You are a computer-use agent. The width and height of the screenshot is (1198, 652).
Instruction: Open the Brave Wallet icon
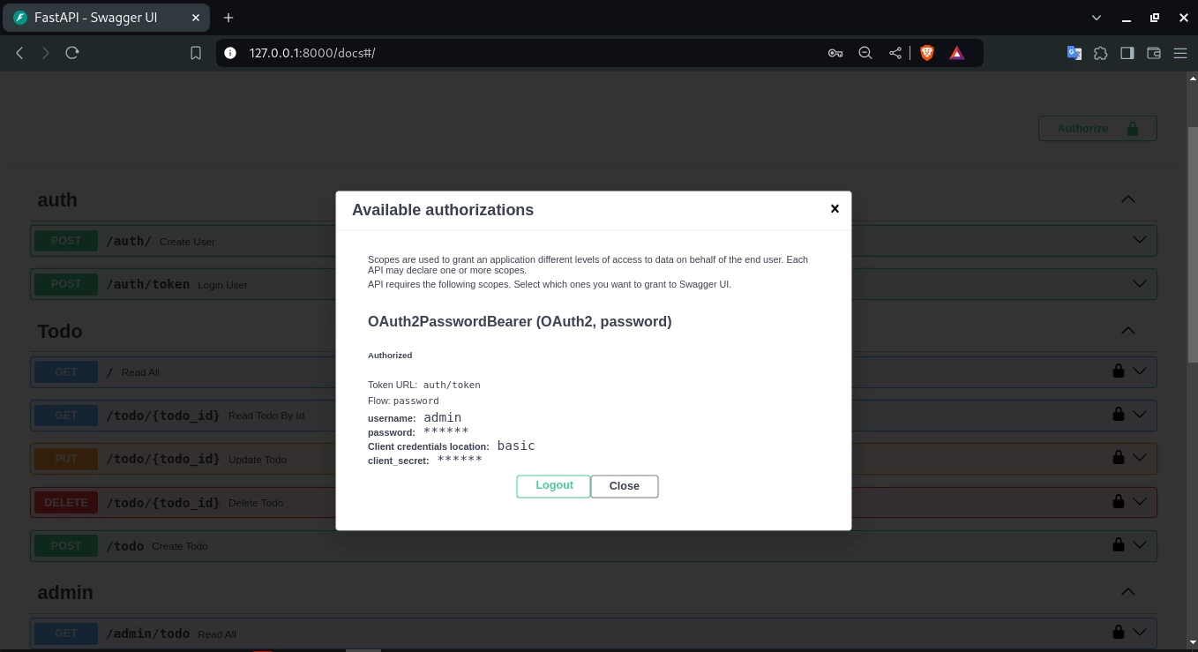tap(1153, 53)
